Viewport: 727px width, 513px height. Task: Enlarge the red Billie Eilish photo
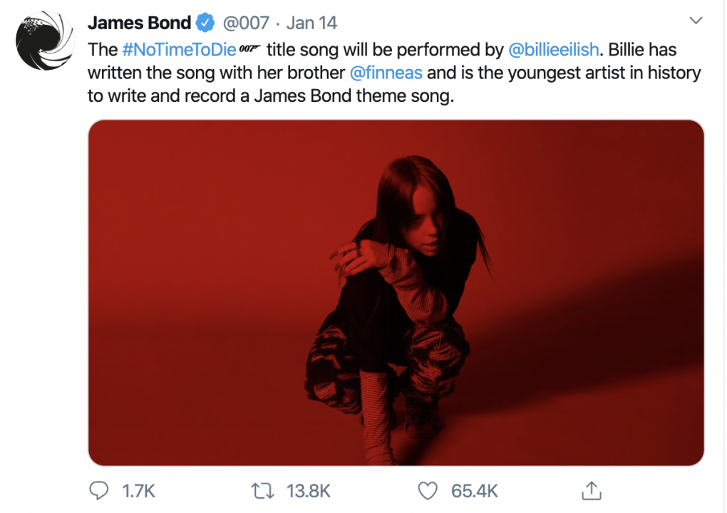(x=396, y=293)
